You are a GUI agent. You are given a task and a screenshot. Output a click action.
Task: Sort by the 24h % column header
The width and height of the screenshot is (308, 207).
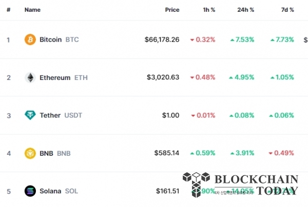pos(245,10)
